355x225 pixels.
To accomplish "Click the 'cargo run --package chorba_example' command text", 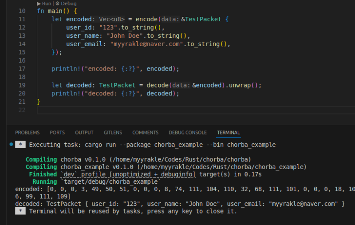I will [x=144, y=145].
